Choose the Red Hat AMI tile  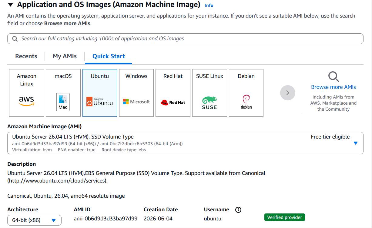[173, 93]
